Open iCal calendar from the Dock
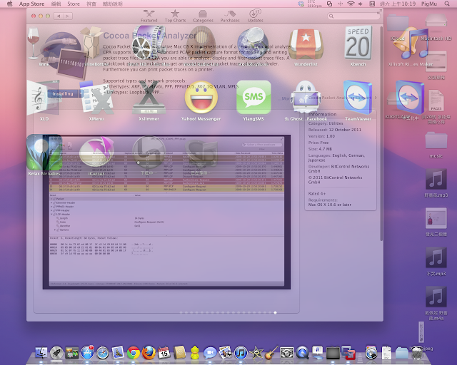Screen dimensions: 457x365 pos(164,353)
